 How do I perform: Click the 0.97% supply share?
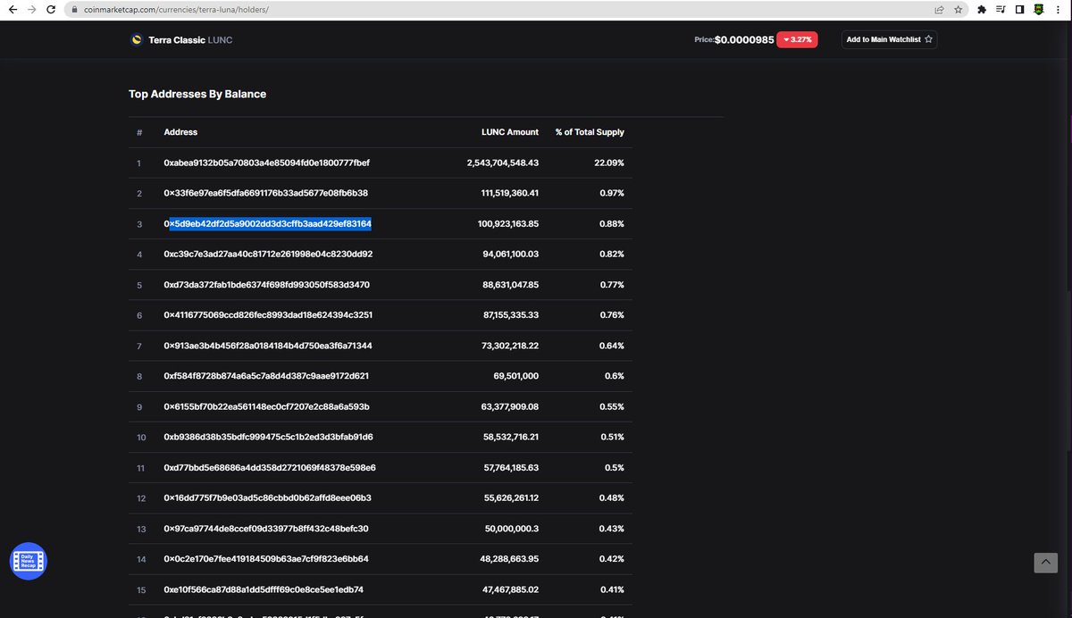point(612,193)
